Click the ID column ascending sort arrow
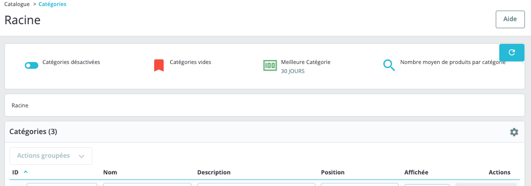Screen dimensions: 531x186 click(25, 172)
